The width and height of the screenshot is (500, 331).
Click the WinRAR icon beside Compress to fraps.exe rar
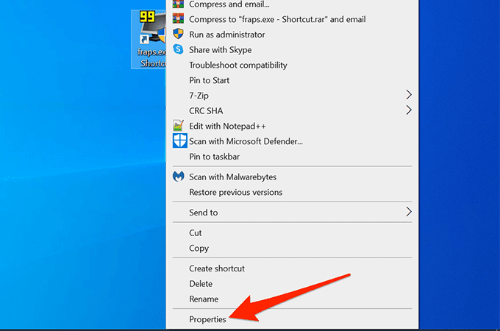[x=178, y=18]
